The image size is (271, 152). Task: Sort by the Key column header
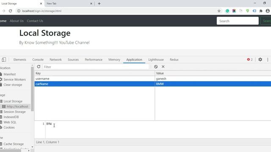pos(94,73)
